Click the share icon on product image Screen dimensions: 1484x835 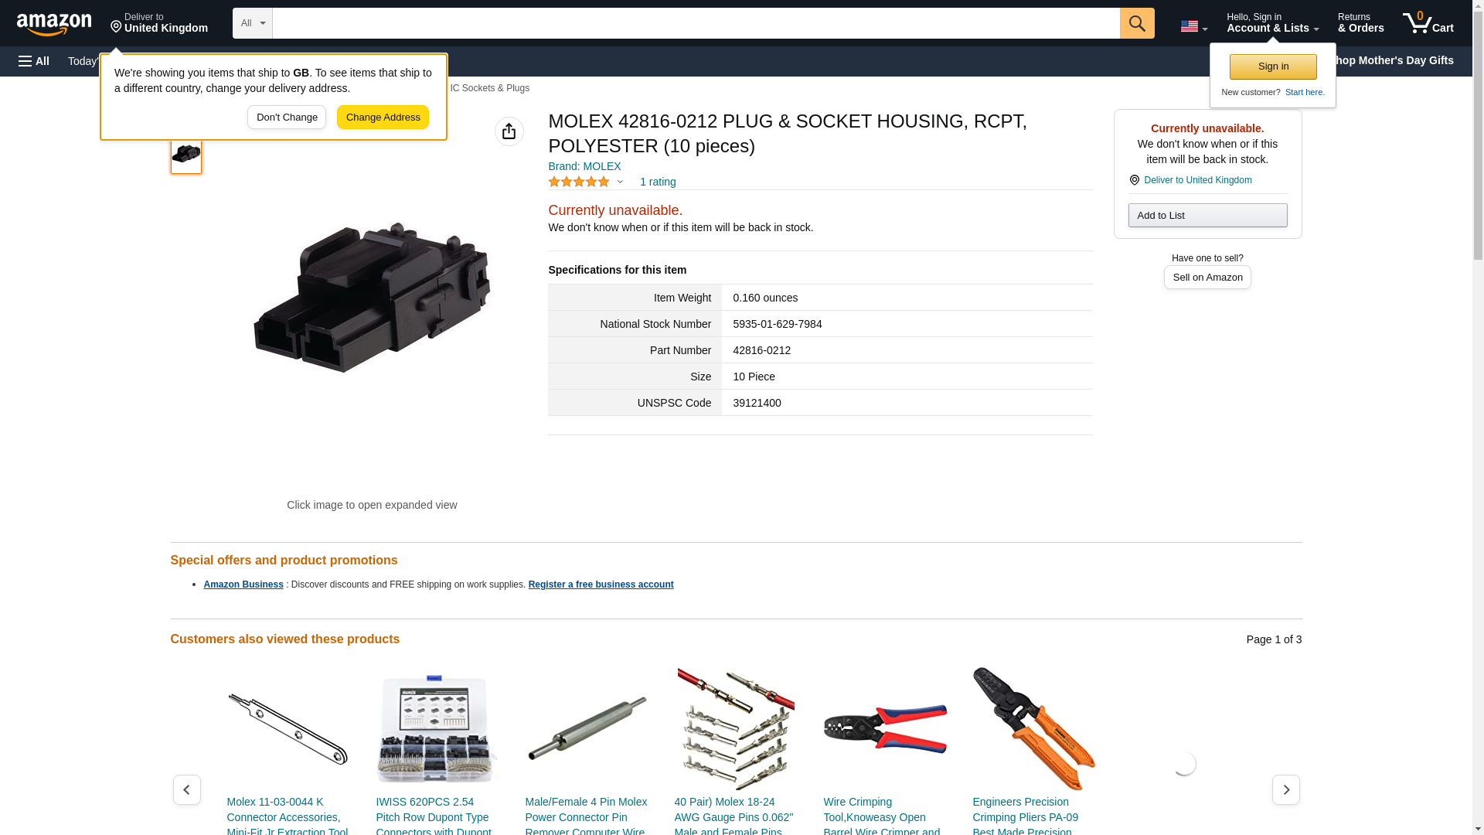pyautogui.click(x=509, y=131)
